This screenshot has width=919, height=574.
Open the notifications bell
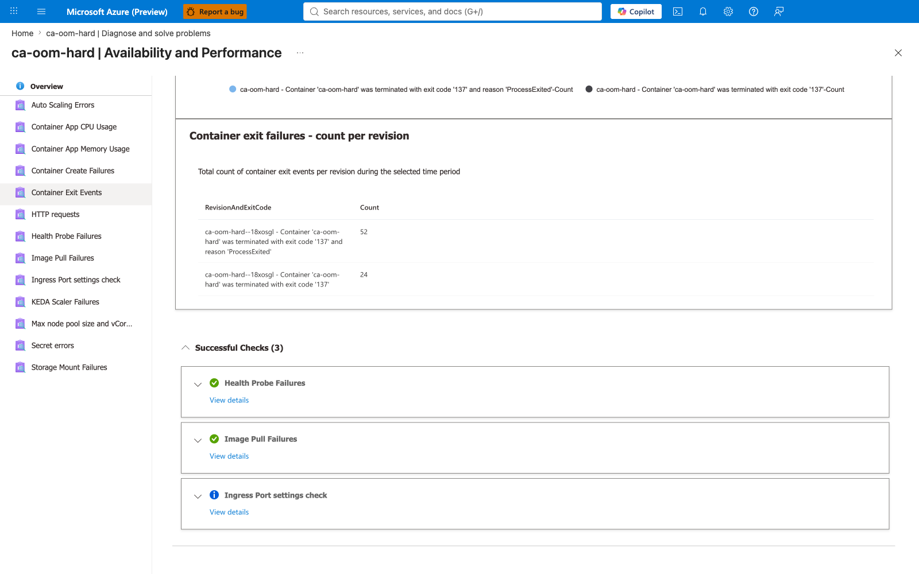point(703,11)
